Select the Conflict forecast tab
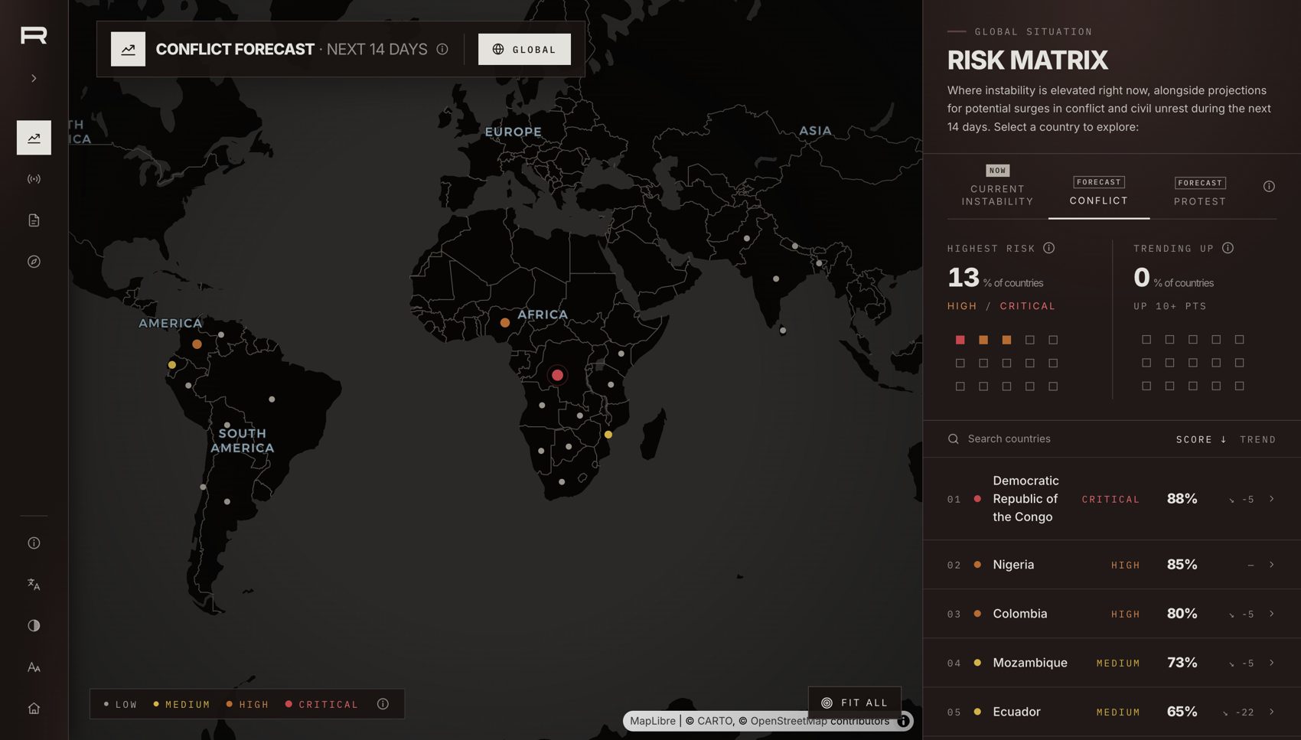1301x740 pixels. point(1099,191)
